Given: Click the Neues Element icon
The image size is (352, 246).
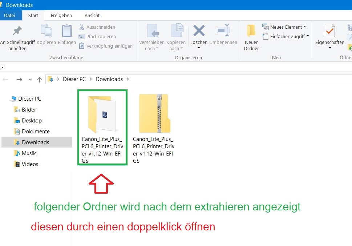Looking at the screenshot, I should pyautogui.click(x=266, y=27).
